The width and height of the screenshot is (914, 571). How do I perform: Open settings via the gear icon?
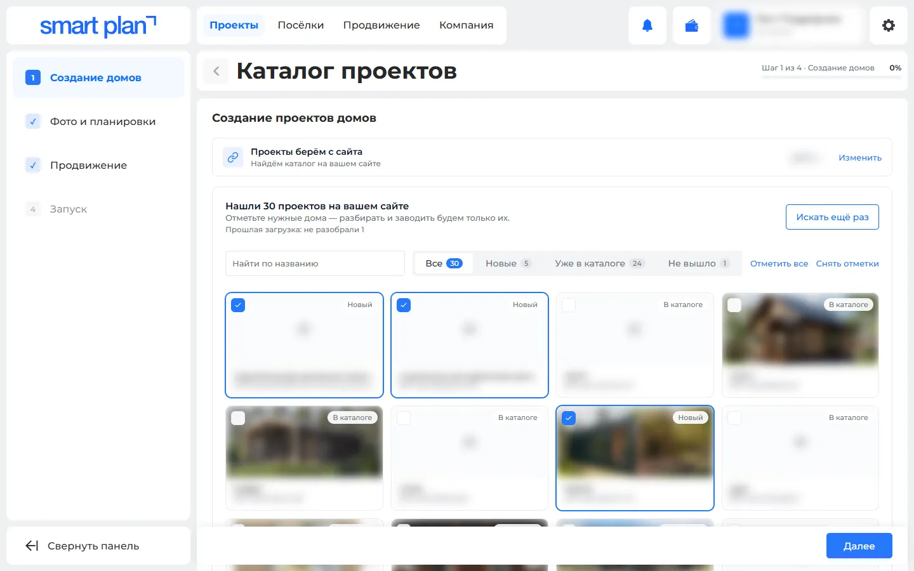(889, 25)
